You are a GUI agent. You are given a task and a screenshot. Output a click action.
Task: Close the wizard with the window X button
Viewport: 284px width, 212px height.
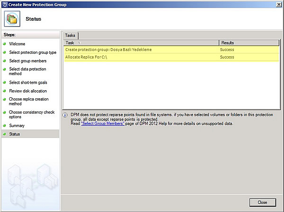tap(278, 4)
